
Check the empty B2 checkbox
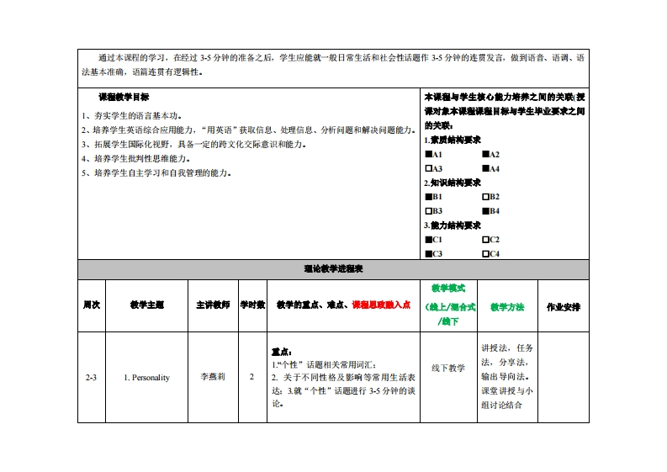pos(485,197)
